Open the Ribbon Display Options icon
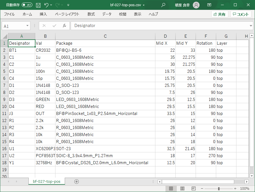255x192 pixels. pos(209,5)
